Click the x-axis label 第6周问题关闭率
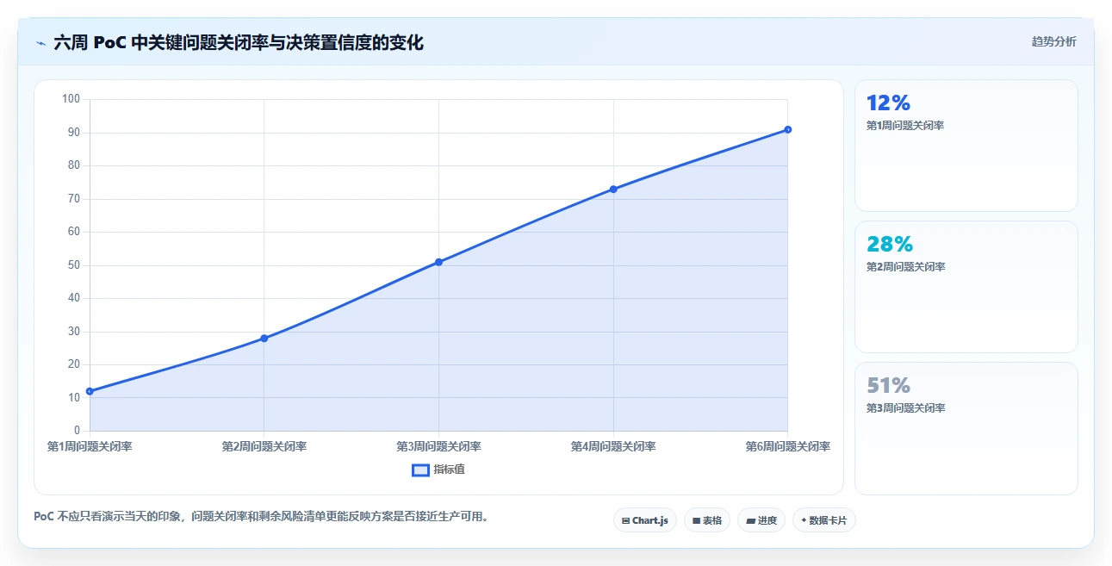The image size is (1112, 566). pyautogui.click(x=787, y=446)
